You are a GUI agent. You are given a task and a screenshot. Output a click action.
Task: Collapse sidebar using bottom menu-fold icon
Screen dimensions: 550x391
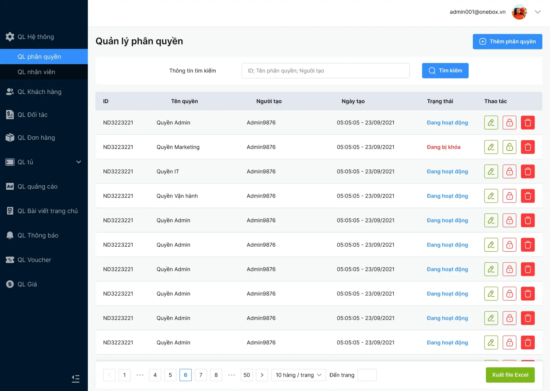tap(76, 379)
